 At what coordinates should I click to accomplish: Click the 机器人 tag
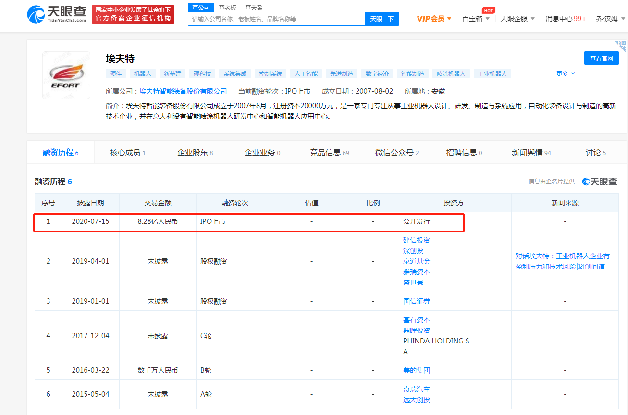tap(143, 74)
